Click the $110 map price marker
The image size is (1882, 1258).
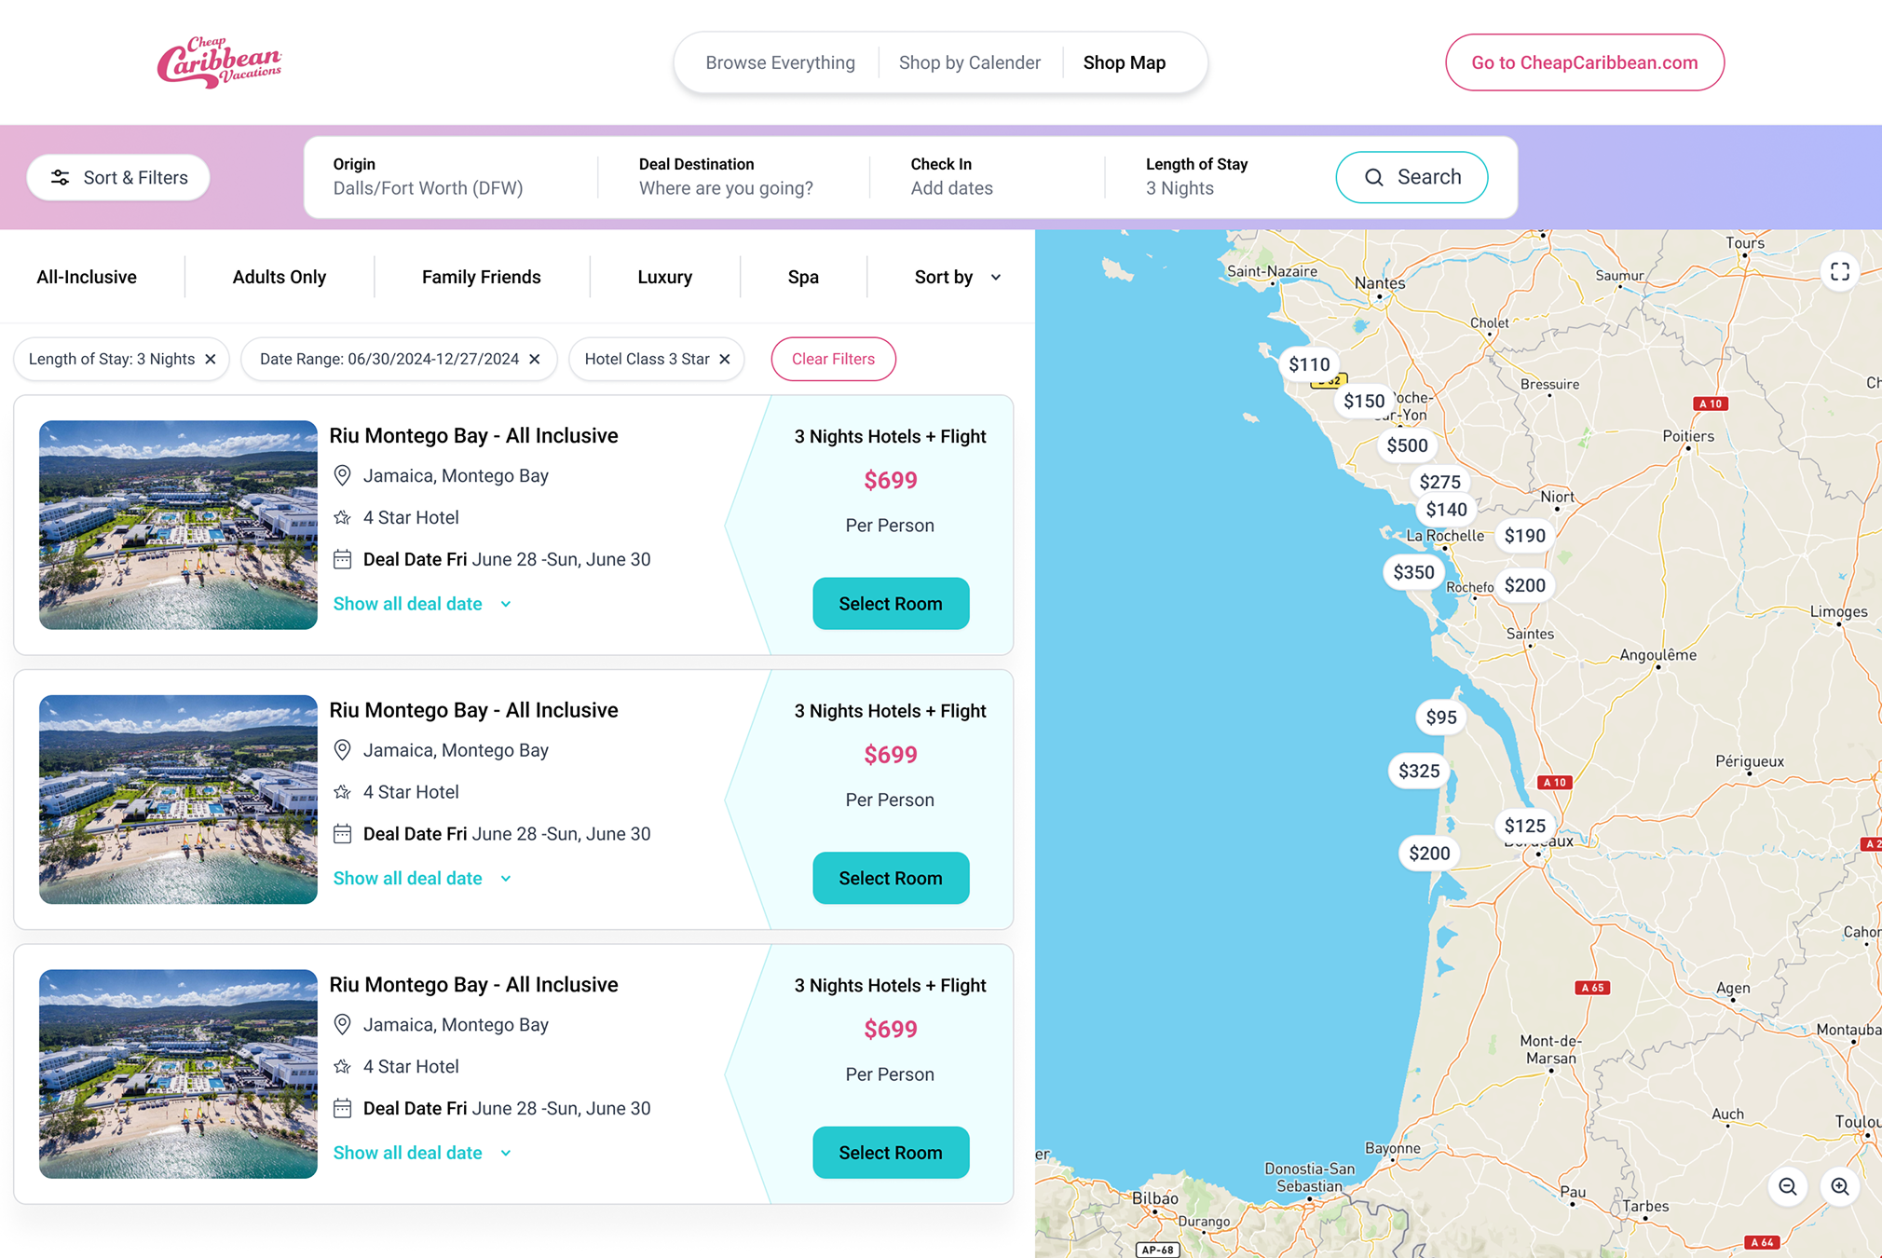1309,364
